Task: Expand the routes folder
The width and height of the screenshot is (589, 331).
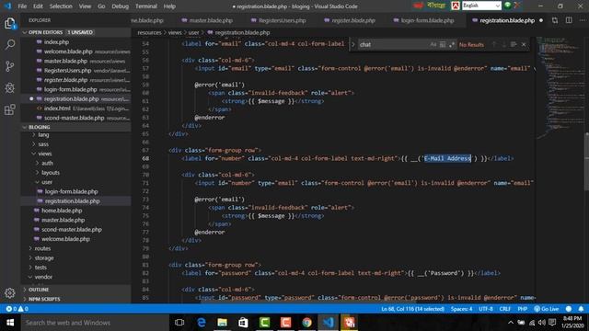Action: pyautogui.click(x=42, y=248)
